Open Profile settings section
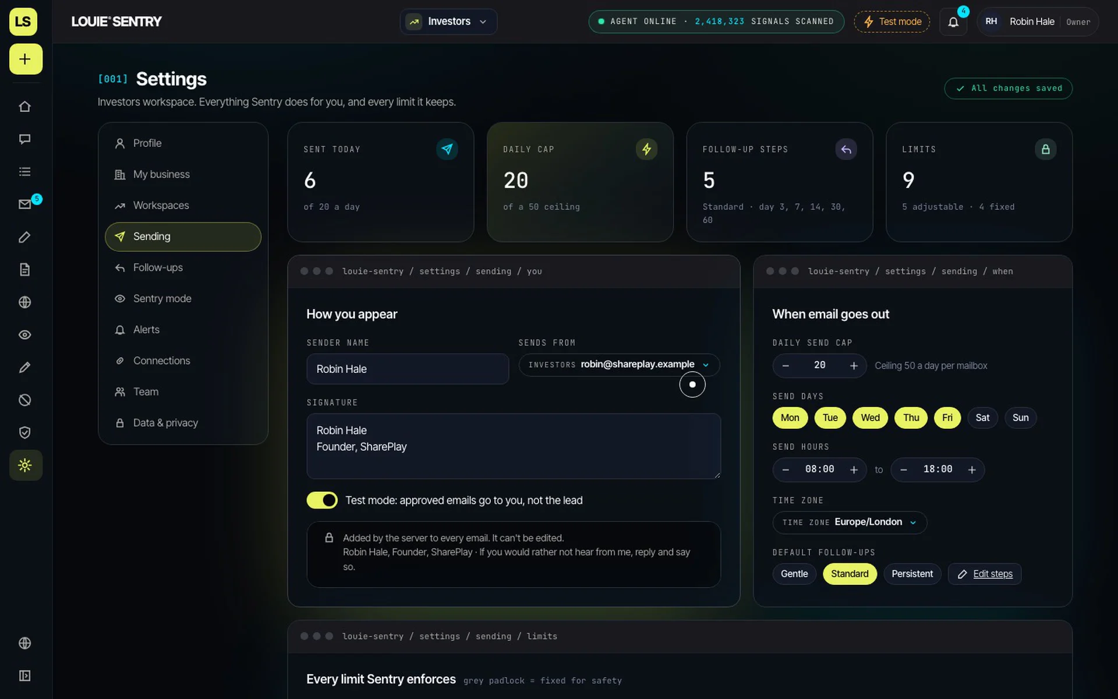The image size is (1118, 699). point(183,143)
